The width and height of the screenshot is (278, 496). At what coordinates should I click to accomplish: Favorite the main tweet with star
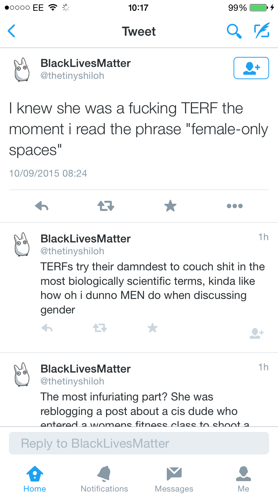point(170,206)
